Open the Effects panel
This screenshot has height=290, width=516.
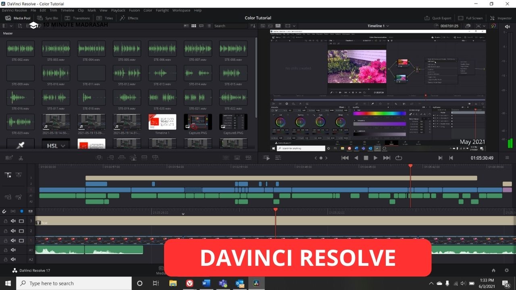point(129,18)
